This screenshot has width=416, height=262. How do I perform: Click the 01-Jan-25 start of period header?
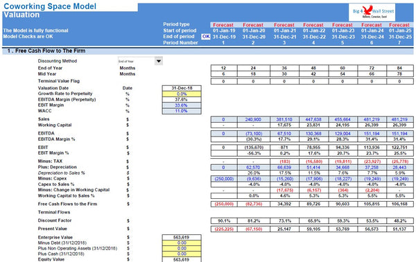(x=400, y=30)
